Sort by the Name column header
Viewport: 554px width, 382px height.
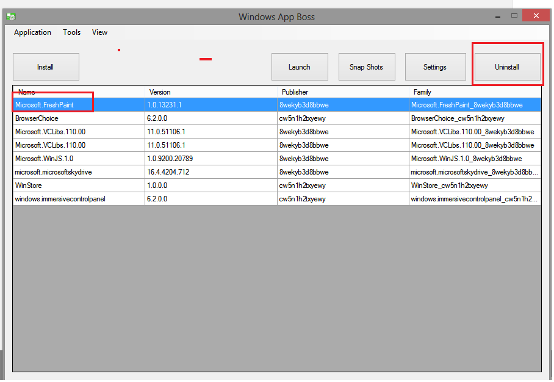click(79, 92)
